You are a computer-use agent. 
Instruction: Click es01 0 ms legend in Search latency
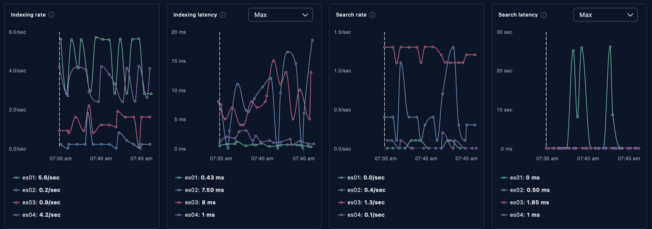tap(520, 178)
